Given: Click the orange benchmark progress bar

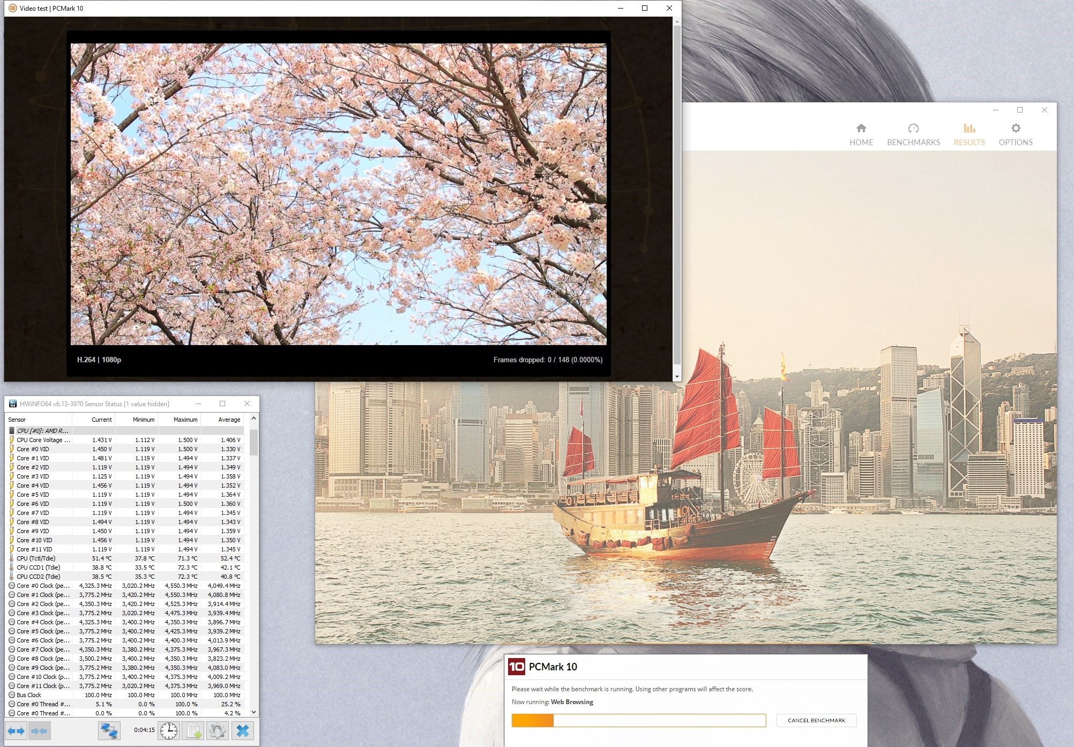Looking at the screenshot, I should pos(638,721).
